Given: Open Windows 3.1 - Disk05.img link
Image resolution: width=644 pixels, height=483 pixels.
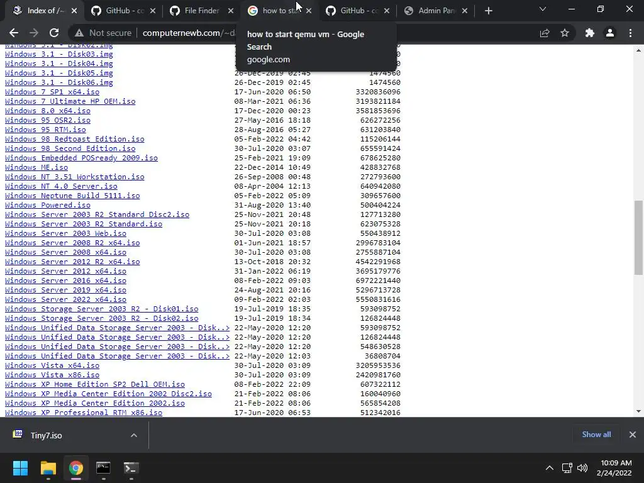Looking at the screenshot, I should point(58,73).
